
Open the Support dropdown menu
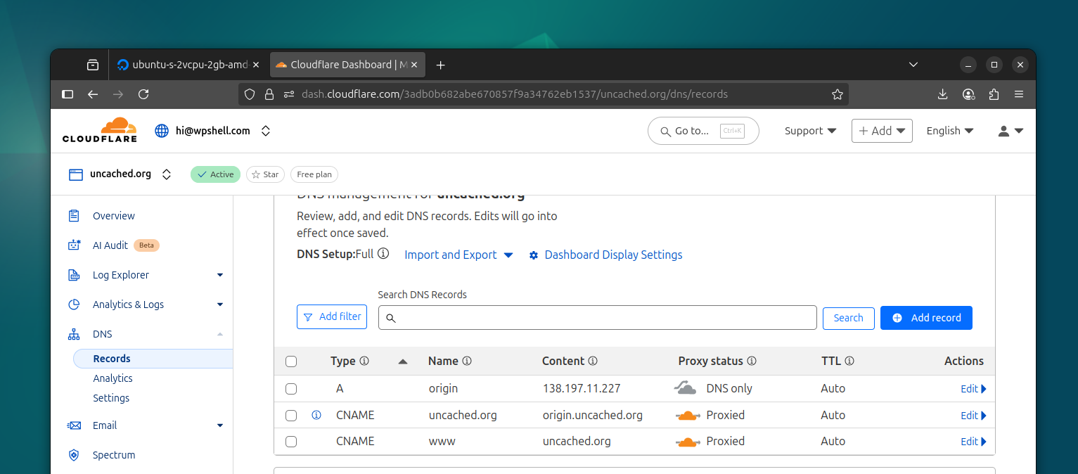click(810, 131)
